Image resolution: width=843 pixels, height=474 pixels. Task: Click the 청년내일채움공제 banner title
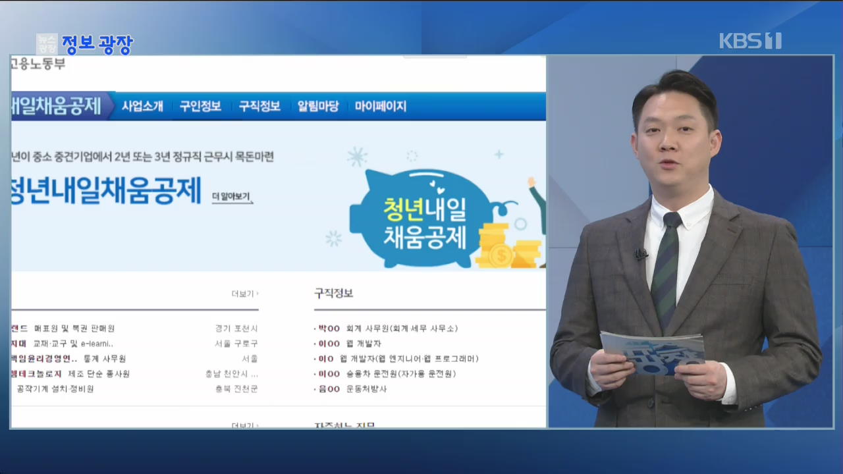point(106,192)
